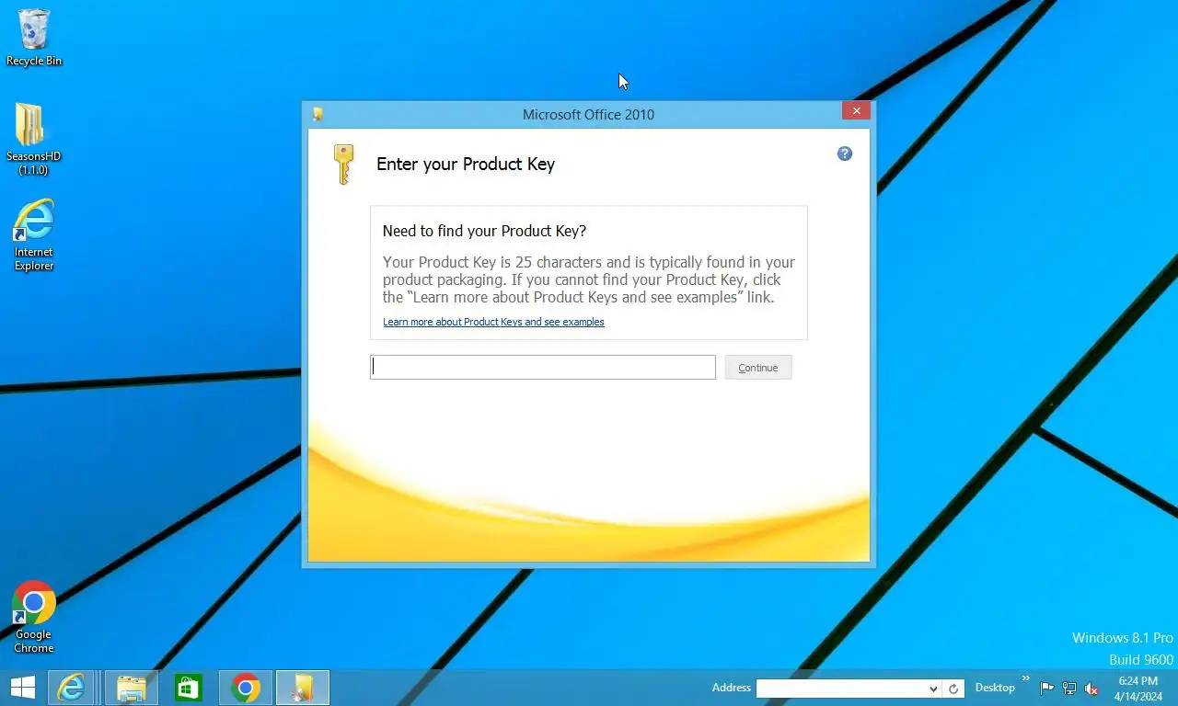1178x706 pixels.
Task: Open the Windows Store taskbar icon
Action: [189, 688]
